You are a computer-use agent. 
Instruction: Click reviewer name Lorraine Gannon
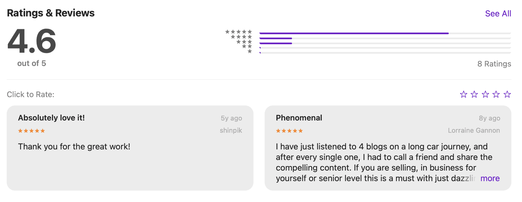pos(474,130)
